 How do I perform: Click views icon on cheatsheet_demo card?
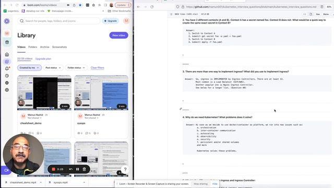click(21, 133)
